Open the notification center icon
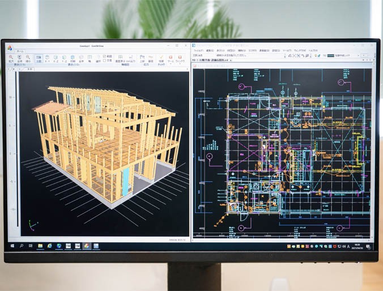 point(368,247)
